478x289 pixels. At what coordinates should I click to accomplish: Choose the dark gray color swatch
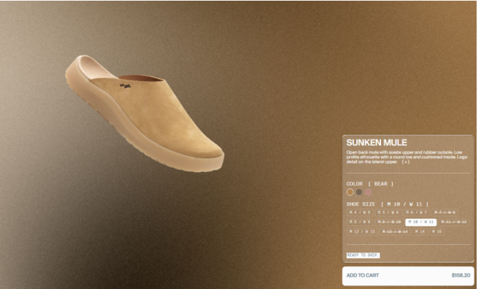point(359,193)
